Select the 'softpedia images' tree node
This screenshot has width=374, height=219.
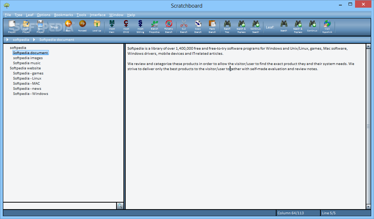point(28,58)
